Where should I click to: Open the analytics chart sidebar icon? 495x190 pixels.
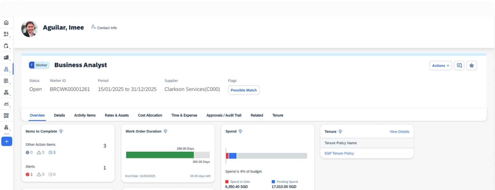tap(6, 104)
